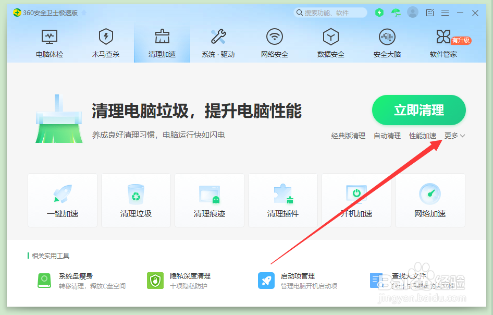Open 开机加速 card
Screen dimensions: 493x315
click(356, 200)
